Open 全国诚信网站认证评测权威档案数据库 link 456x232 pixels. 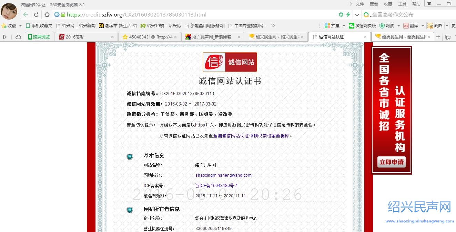point(251,136)
